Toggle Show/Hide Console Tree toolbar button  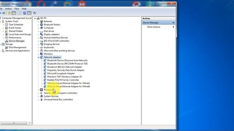[x=14, y=13]
